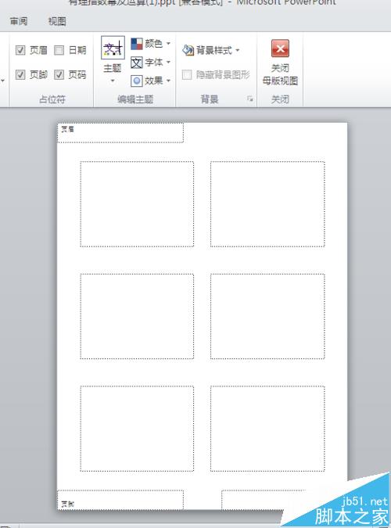
Task: Toggle the Header (页眉) checkbox
Action: 20,50
